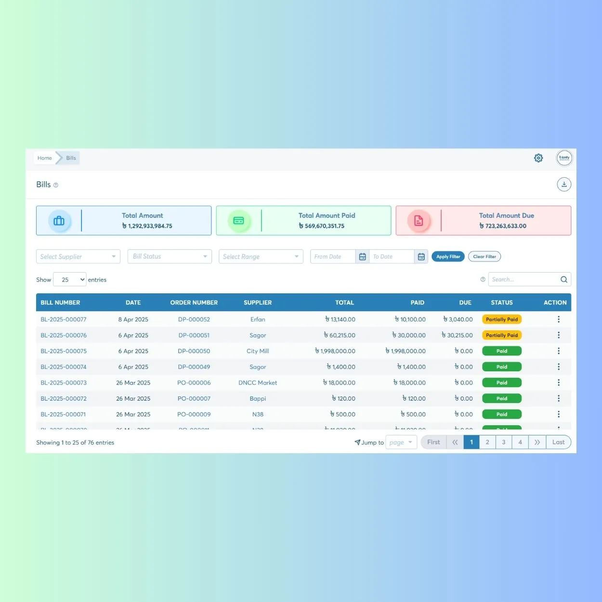Click the Total Amount briefcase icon

pyautogui.click(x=59, y=221)
